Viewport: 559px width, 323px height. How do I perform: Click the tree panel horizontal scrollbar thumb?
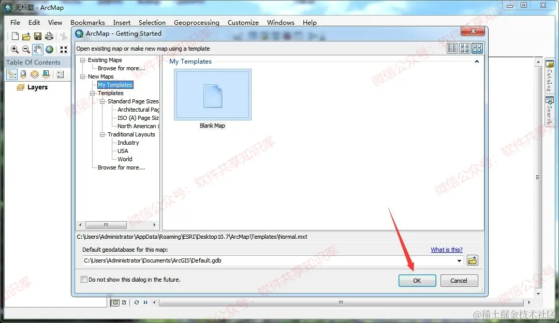[106, 225]
